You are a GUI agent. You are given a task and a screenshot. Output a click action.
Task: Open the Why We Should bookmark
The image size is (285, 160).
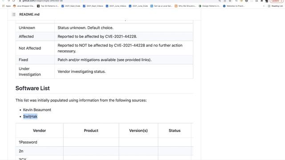(x=185, y=6)
